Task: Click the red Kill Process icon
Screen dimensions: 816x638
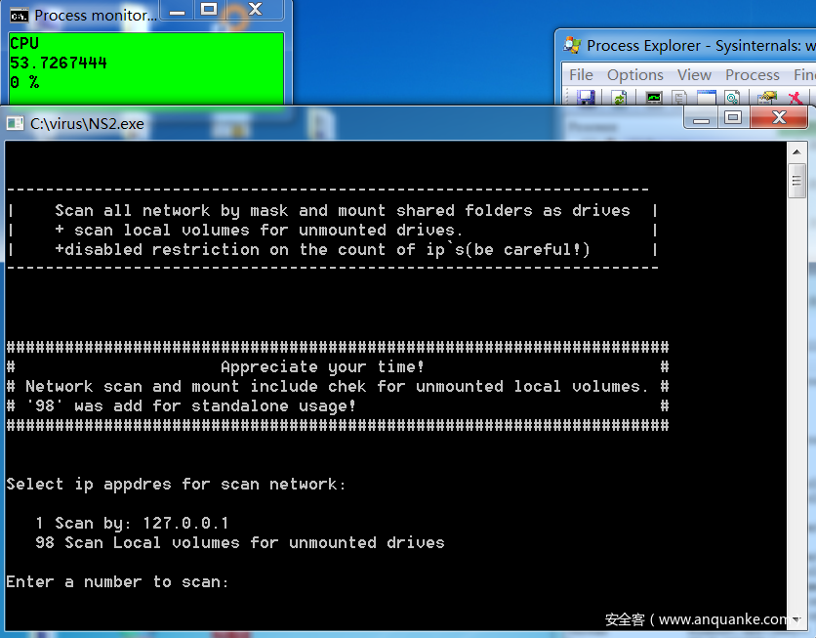Action: (x=795, y=98)
